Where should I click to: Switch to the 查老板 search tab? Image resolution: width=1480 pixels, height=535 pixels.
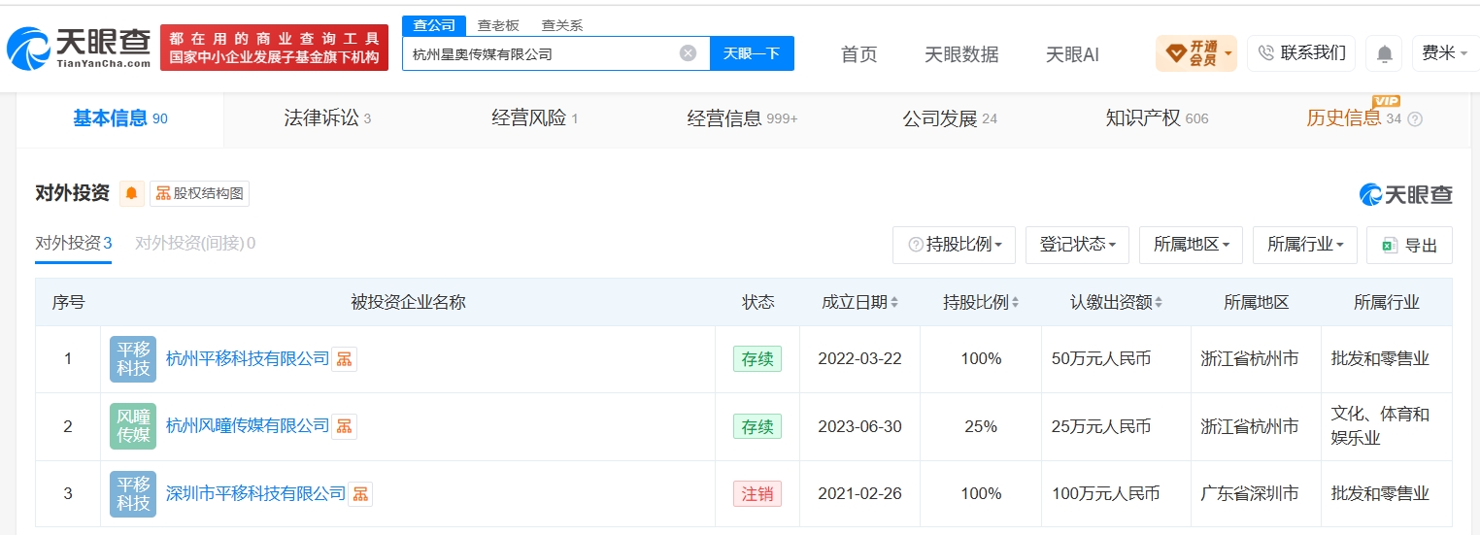498,26
